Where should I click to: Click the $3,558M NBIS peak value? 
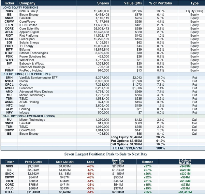pos(33,166)
